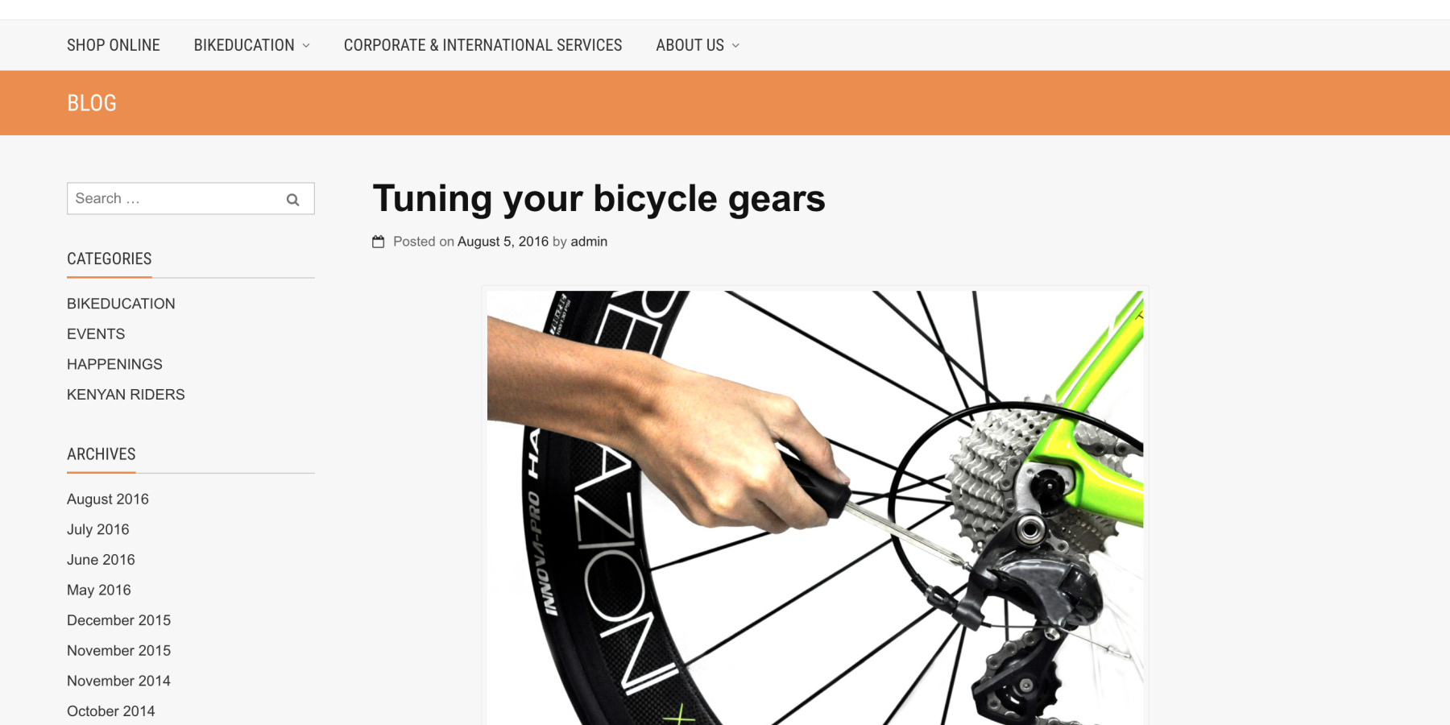Screen dimensions: 1450x725
Task: Click the search magnifier icon
Action: [292, 199]
